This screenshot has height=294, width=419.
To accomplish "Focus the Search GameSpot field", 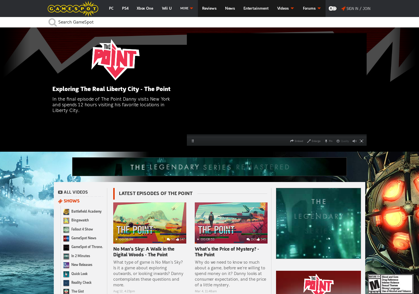I will coord(113,22).
